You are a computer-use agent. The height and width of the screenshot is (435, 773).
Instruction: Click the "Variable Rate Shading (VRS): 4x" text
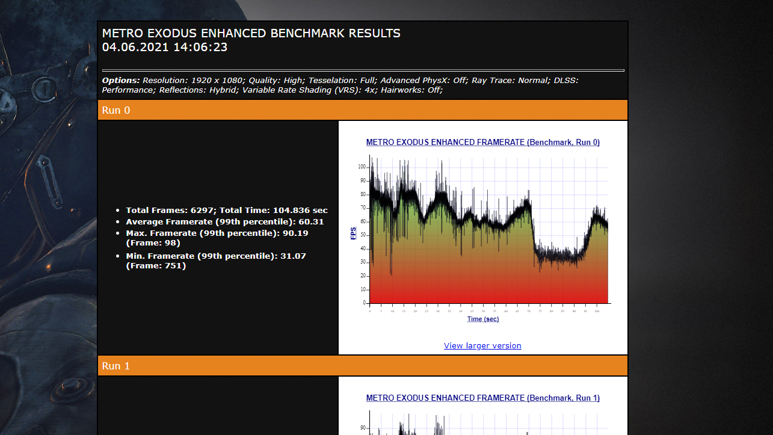point(308,90)
